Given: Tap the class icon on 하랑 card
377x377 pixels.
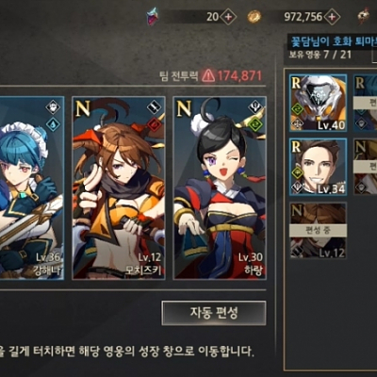Looking at the screenshot, I should pyautogui.click(x=255, y=108).
